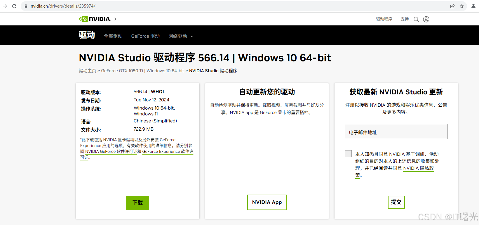The height and width of the screenshot is (225, 479).
Task: Expand the 网络驱动 dropdown
Action: 181,36
